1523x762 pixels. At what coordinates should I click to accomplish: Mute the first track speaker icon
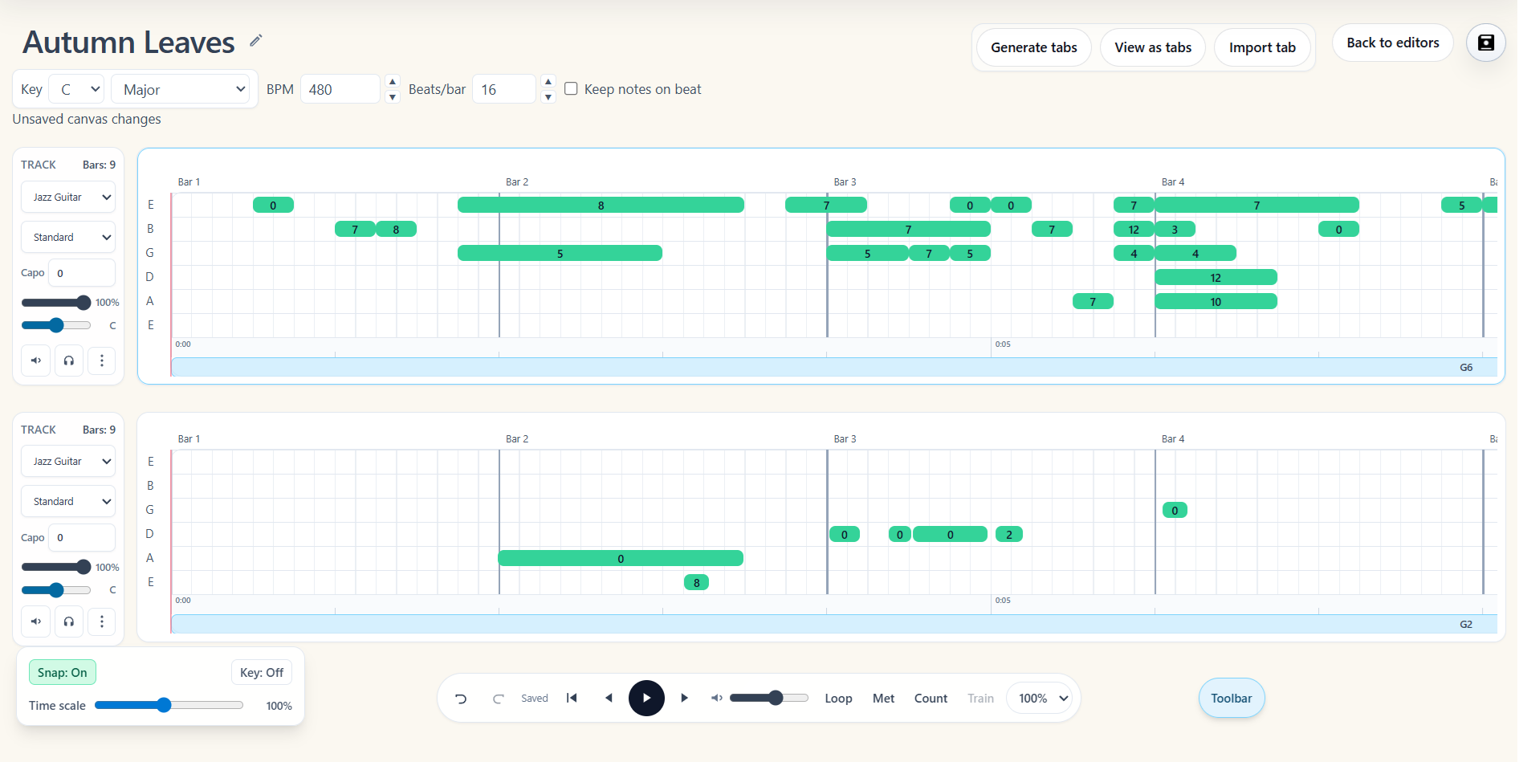click(36, 361)
